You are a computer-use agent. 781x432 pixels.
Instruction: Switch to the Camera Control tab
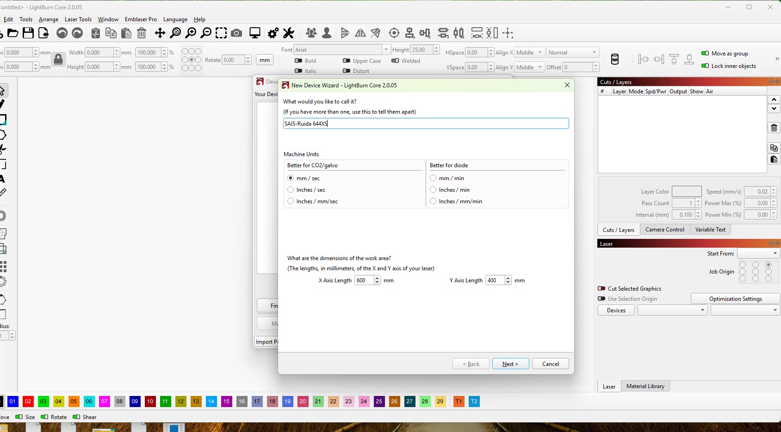pos(665,229)
